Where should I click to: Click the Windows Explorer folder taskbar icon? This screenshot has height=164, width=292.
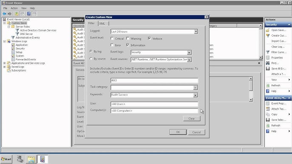(31, 159)
